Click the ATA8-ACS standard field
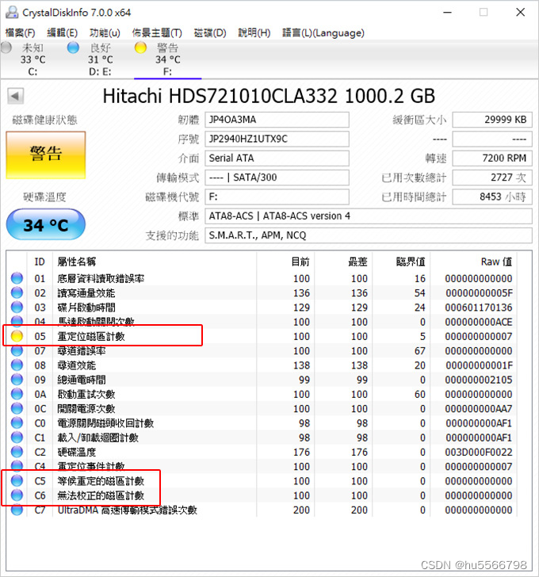This screenshot has height=577, width=539. [x=369, y=216]
